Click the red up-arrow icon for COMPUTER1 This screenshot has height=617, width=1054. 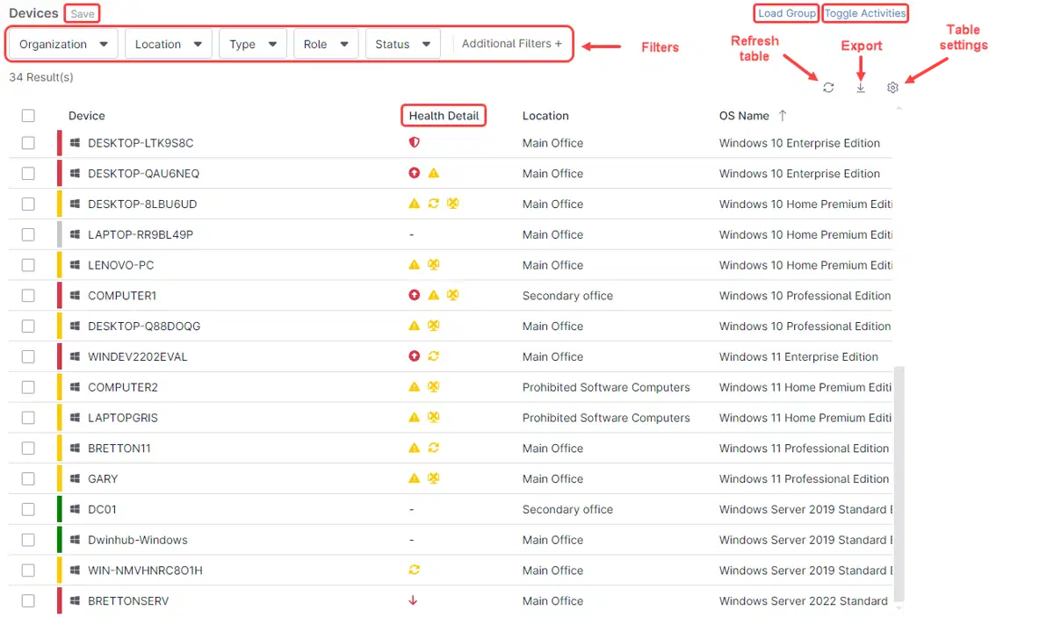tap(415, 296)
